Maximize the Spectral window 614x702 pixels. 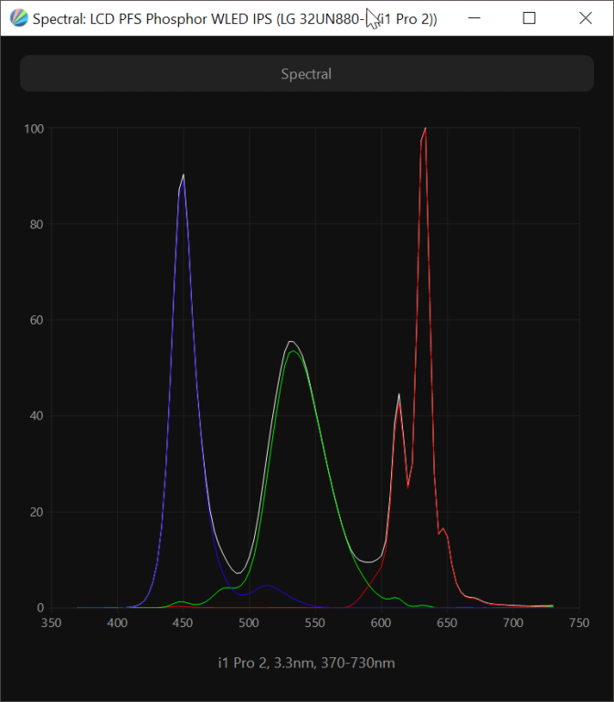[x=529, y=18]
